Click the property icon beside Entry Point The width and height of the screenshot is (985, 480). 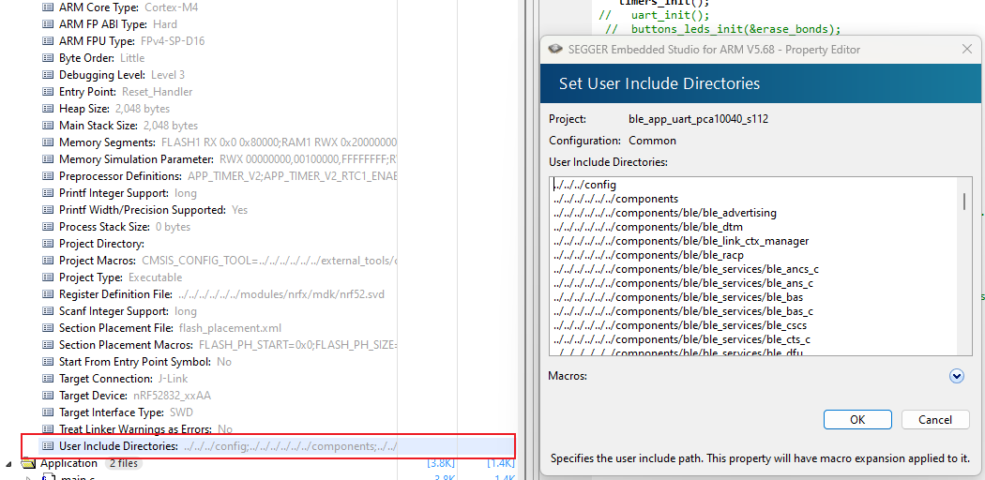tap(47, 92)
